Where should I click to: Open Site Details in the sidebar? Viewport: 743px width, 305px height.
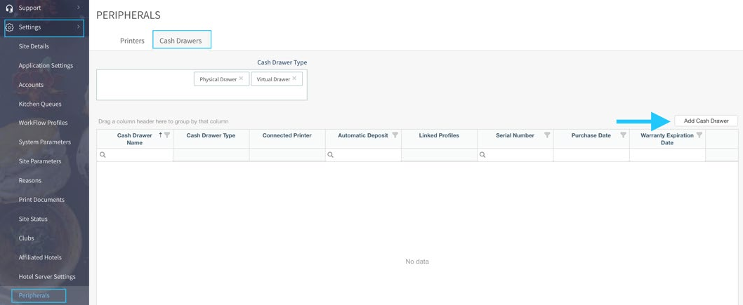(34, 46)
